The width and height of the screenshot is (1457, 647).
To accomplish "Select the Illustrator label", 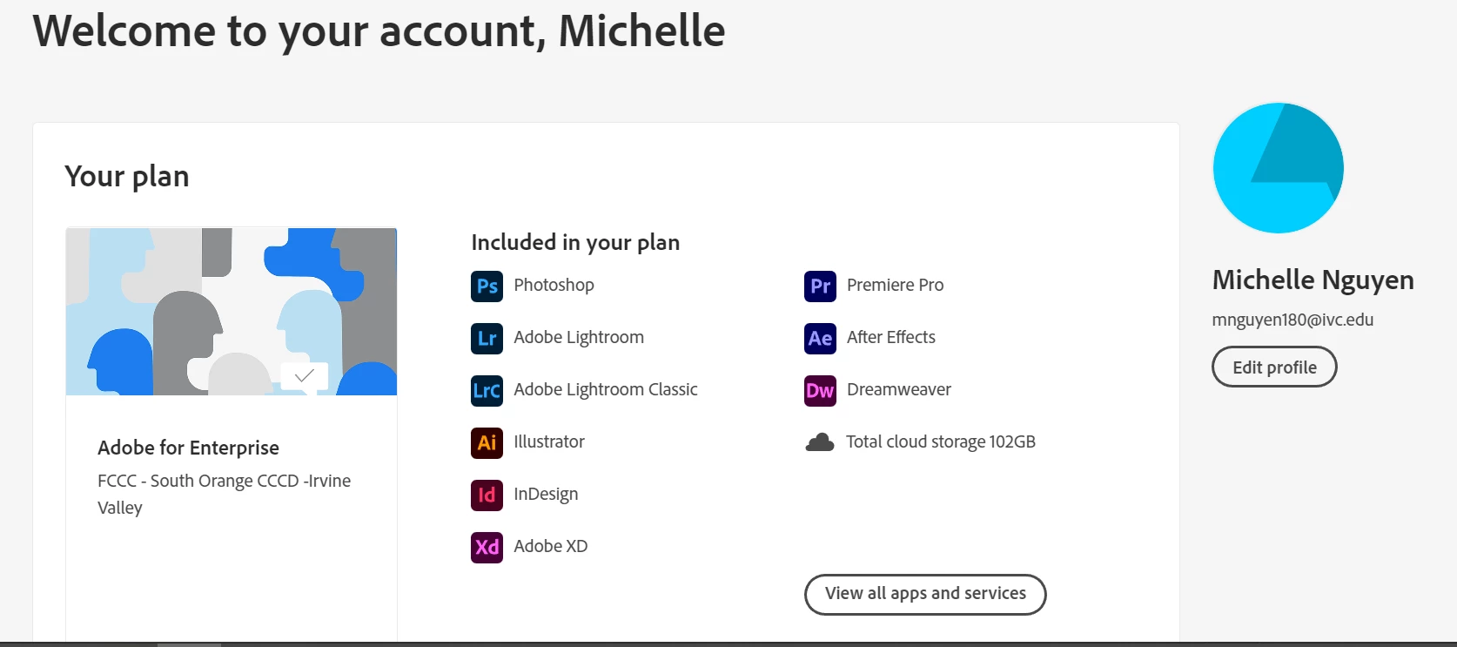I will [549, 441].
